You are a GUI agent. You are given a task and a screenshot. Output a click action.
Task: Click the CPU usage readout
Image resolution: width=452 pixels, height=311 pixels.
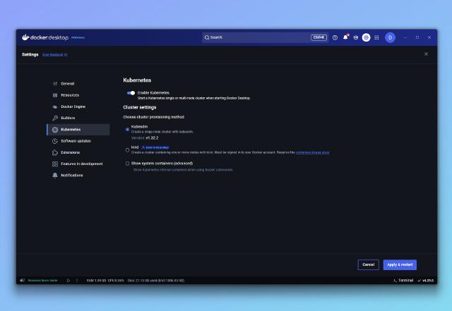(116, 281)
